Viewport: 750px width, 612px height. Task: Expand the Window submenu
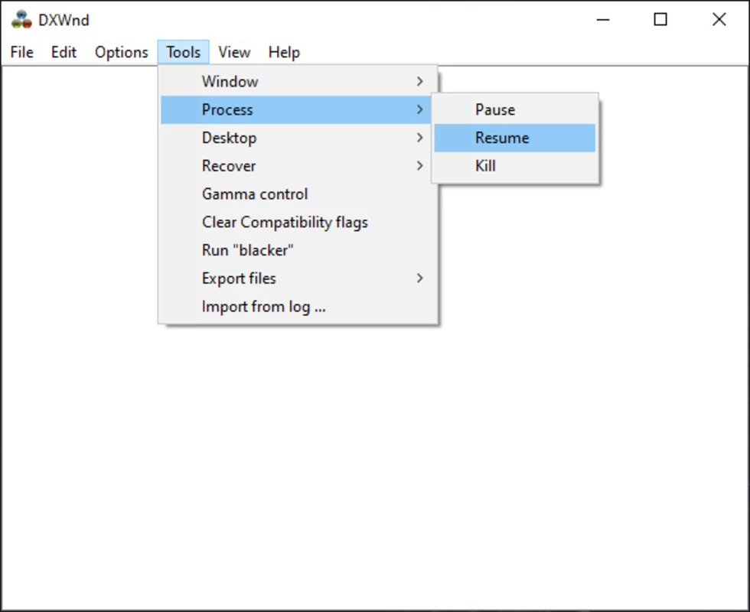pyautogui.click(x=298, y=82)
